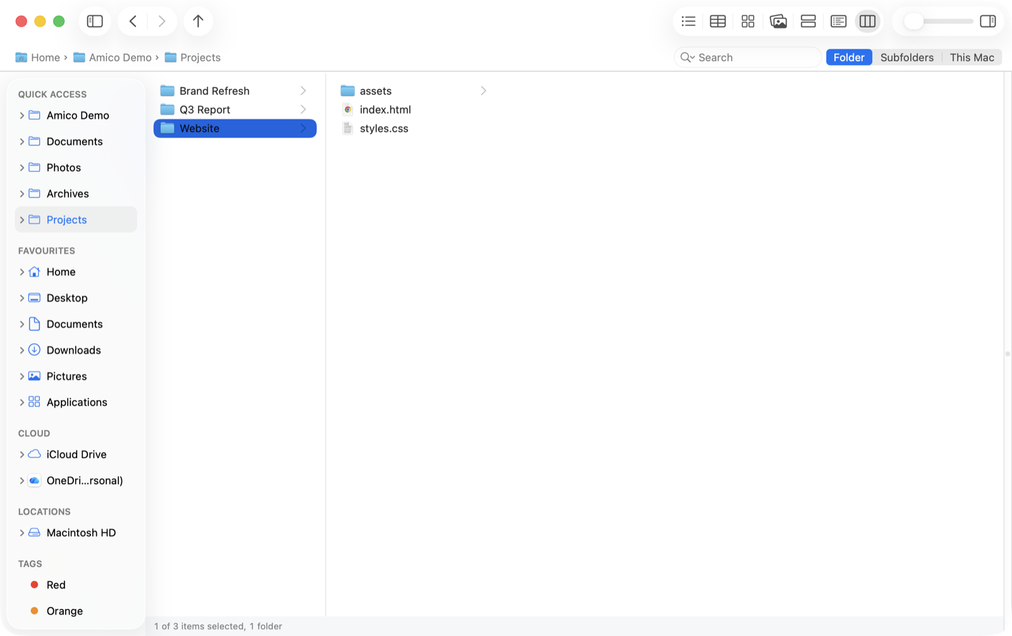Screen dimensions: 1012x636
Task: Set search scope to Subfolders
Action: pyautogui.click(x=906, y=58)
